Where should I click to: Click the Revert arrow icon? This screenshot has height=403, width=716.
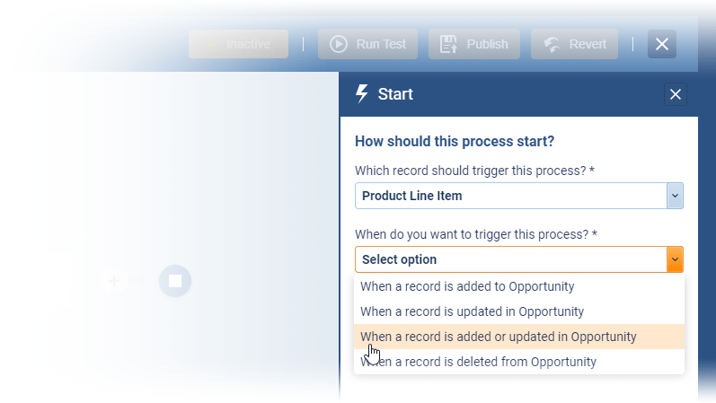coord(552,44)
